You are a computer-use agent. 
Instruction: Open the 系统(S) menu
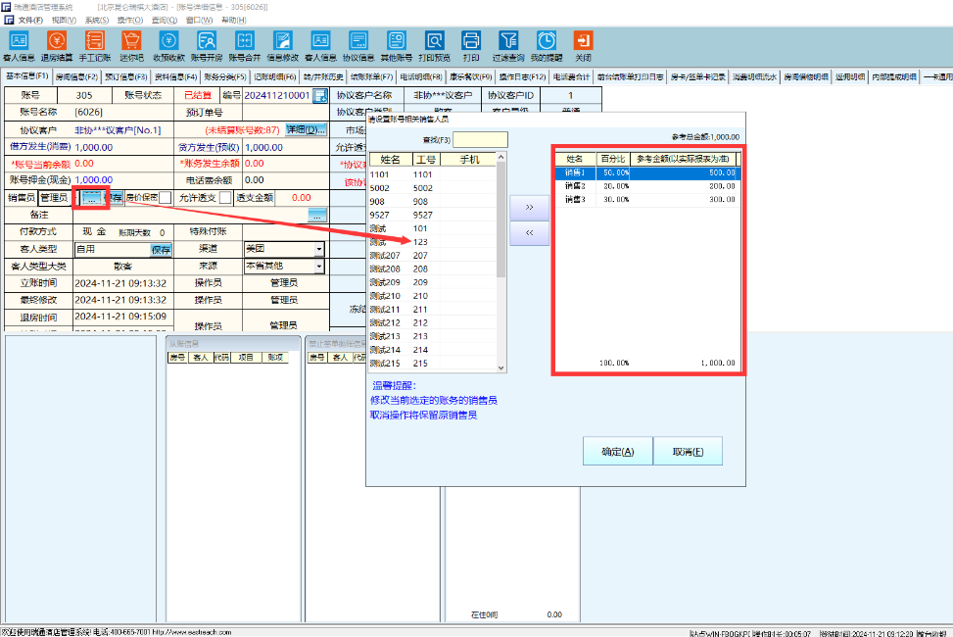click(x=97, y=20)
